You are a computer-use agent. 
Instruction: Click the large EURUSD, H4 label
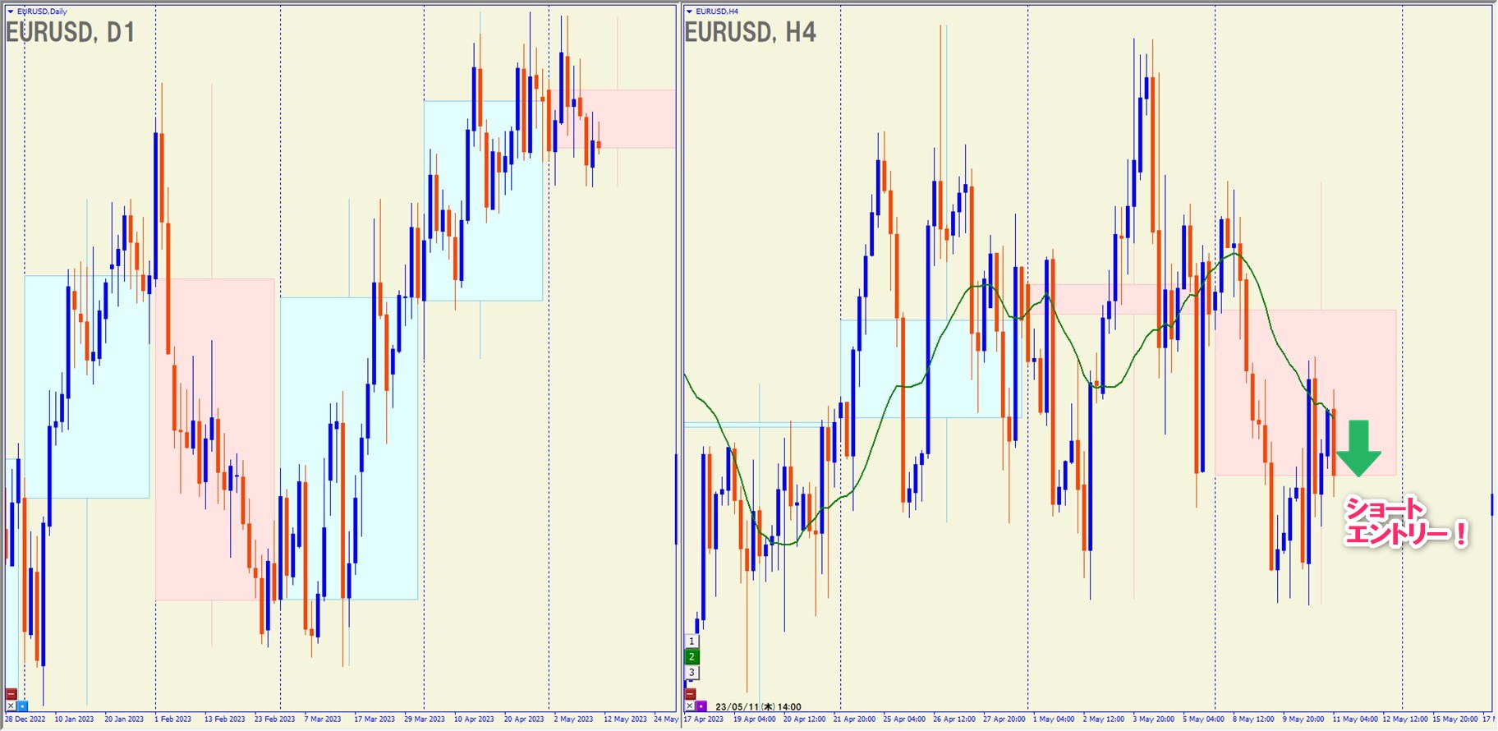(750, 33)
